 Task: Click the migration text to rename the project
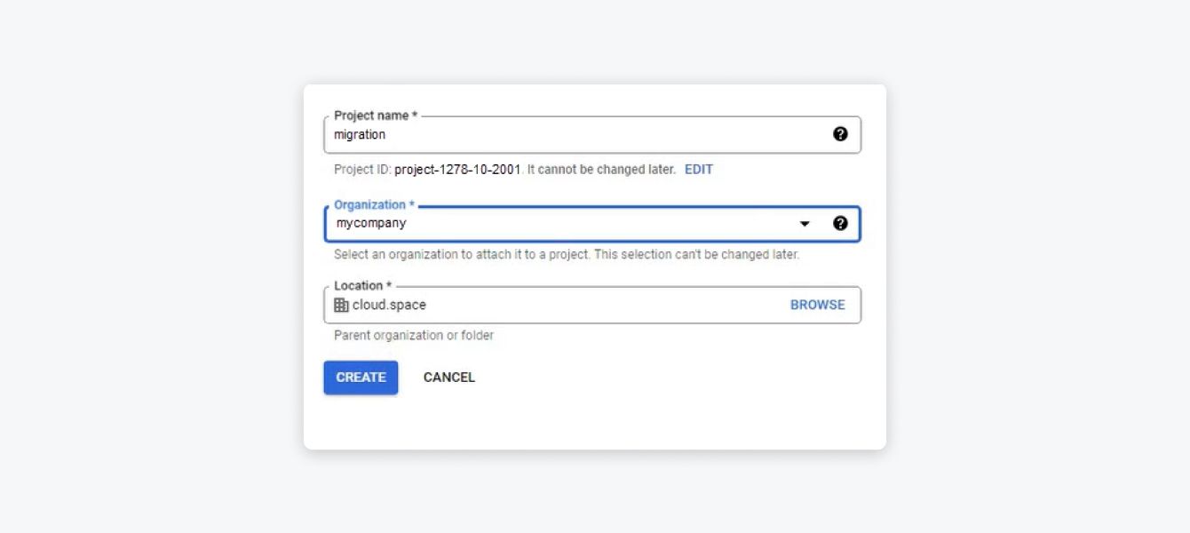[x=361, y=134]
